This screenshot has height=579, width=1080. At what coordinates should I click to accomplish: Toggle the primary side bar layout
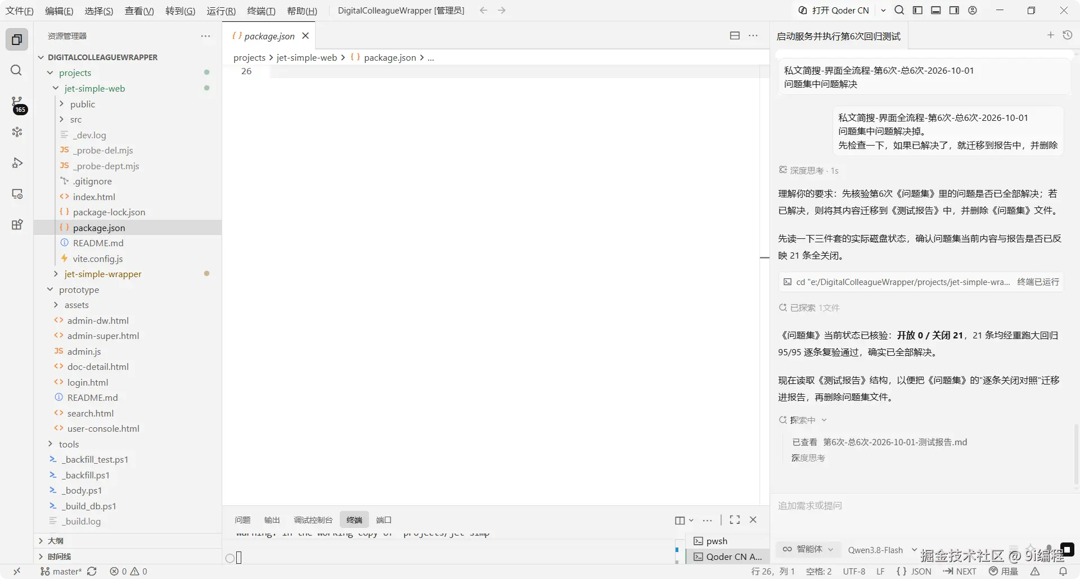(917, 10)
